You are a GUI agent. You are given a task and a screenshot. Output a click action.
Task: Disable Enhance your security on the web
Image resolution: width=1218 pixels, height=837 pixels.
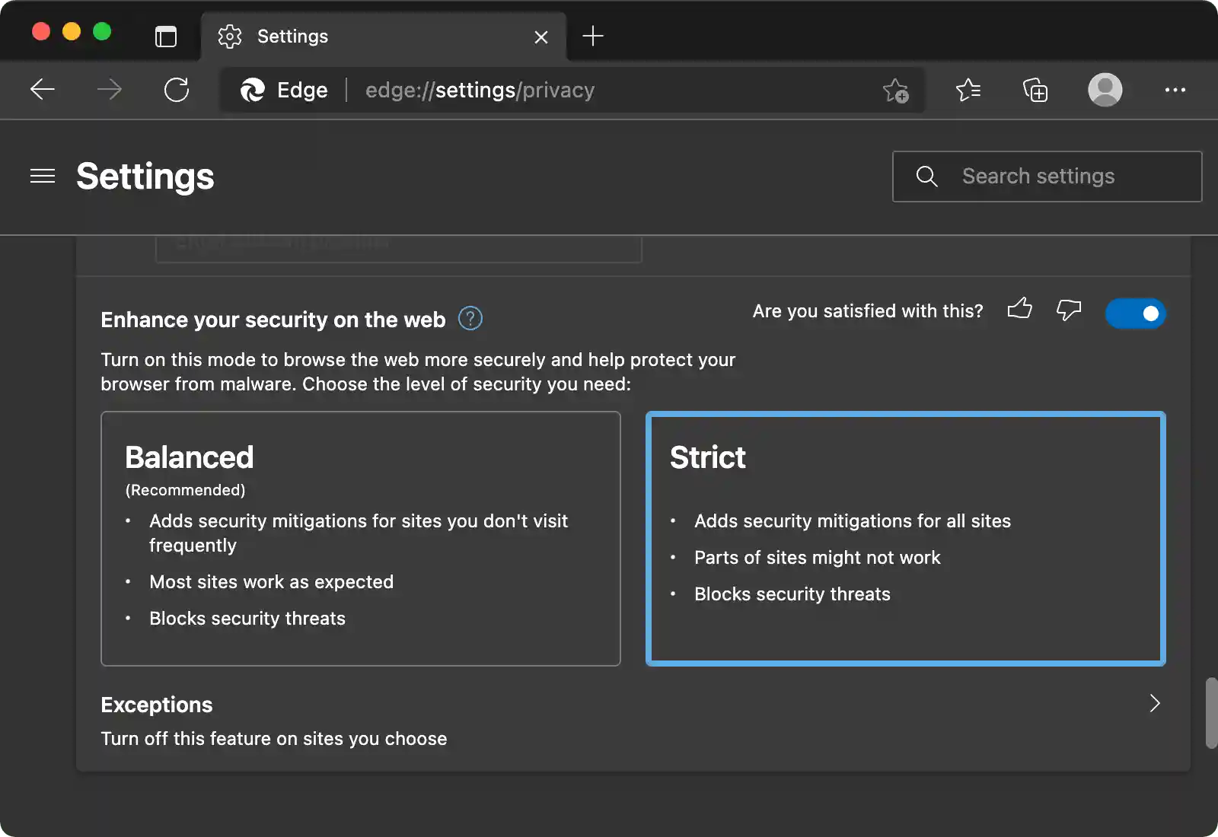coord(1135,313)
